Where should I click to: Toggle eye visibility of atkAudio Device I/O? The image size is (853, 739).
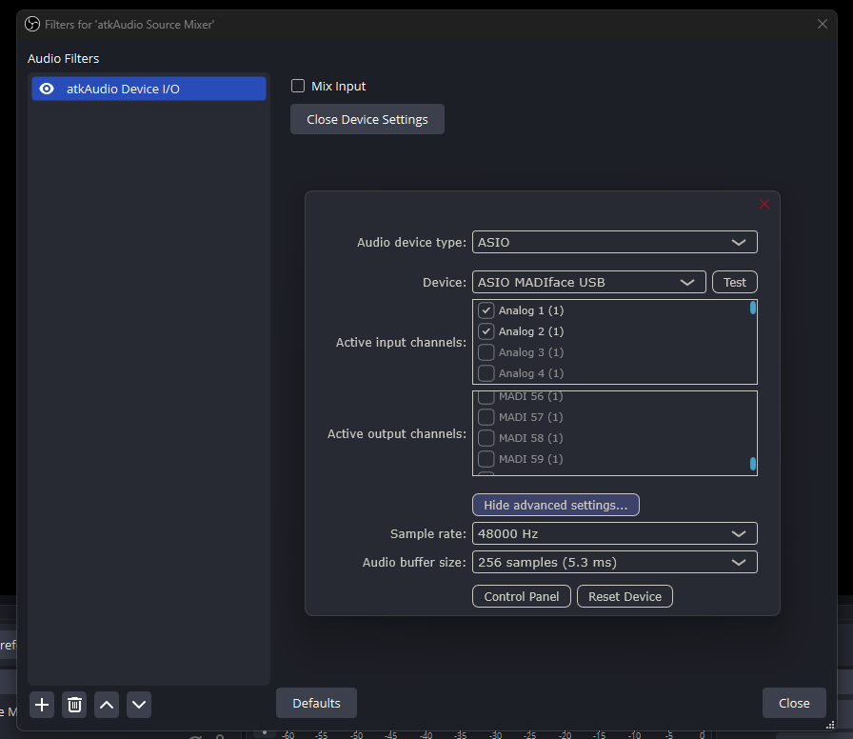(x=46, y=89)
